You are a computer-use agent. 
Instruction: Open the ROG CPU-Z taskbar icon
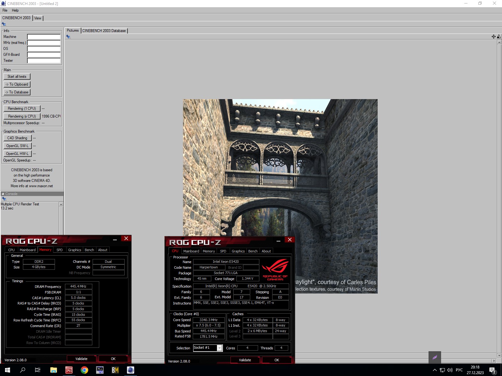click(x=69, y=370)
